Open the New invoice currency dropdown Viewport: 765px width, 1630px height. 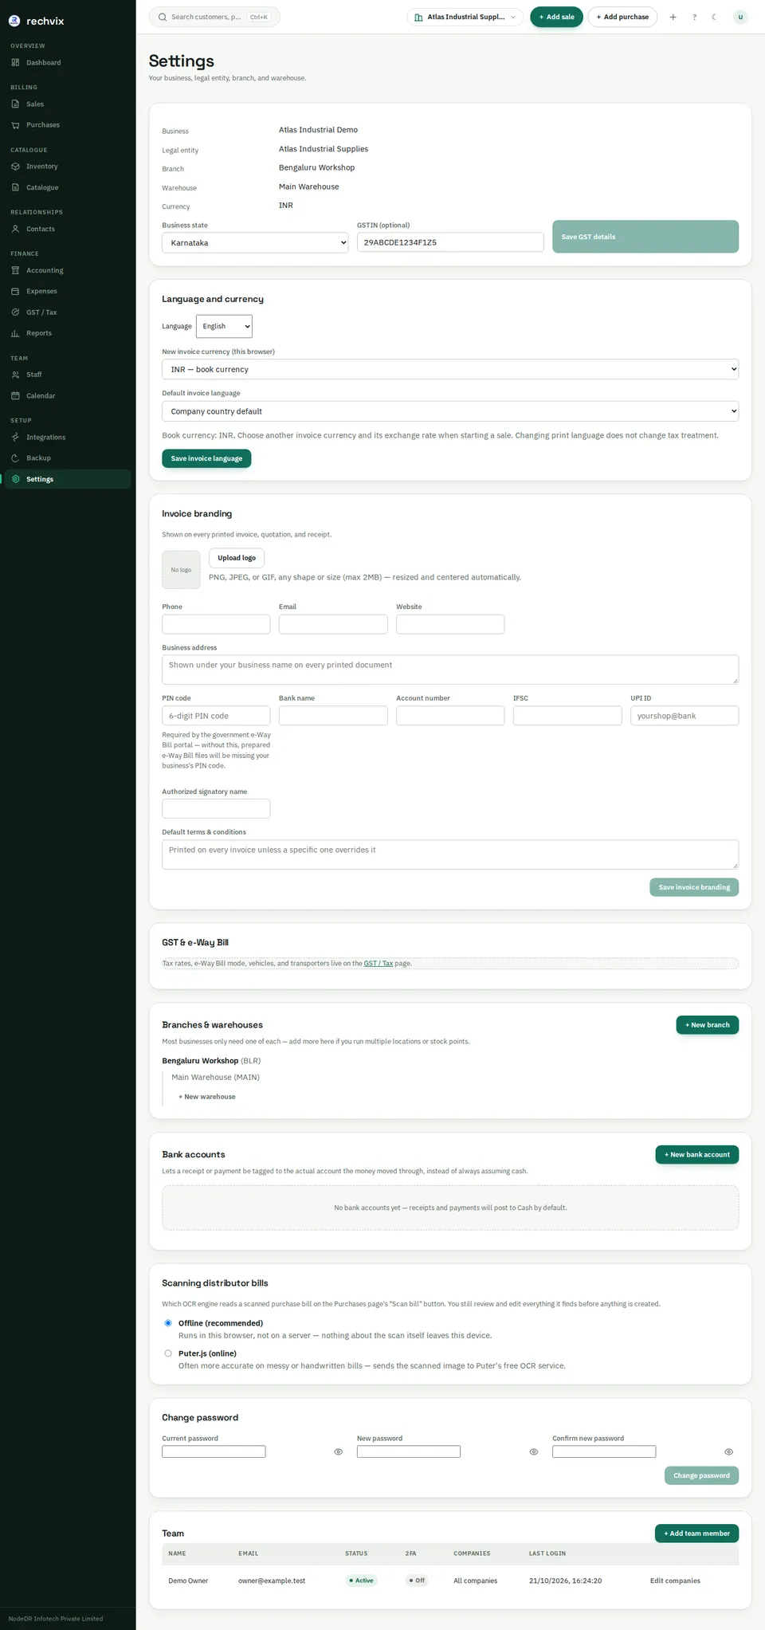coord(450,369)
